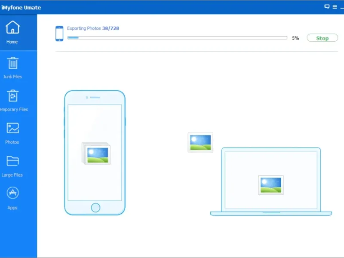The image size is (344, 258).
Task: Open the hamburger menu
Action: [335, 7]
